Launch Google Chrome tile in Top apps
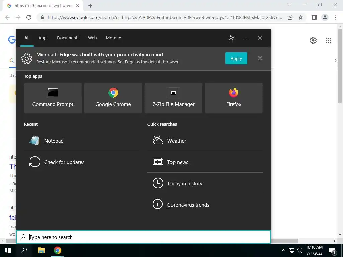The height and width of the screenshot is (257, 343). 113,98
